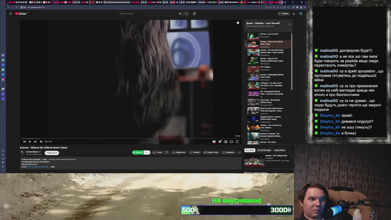The height and width of the screenshot is (220, 391).
Task: Mute the player volume
Action: coord(41,141)
